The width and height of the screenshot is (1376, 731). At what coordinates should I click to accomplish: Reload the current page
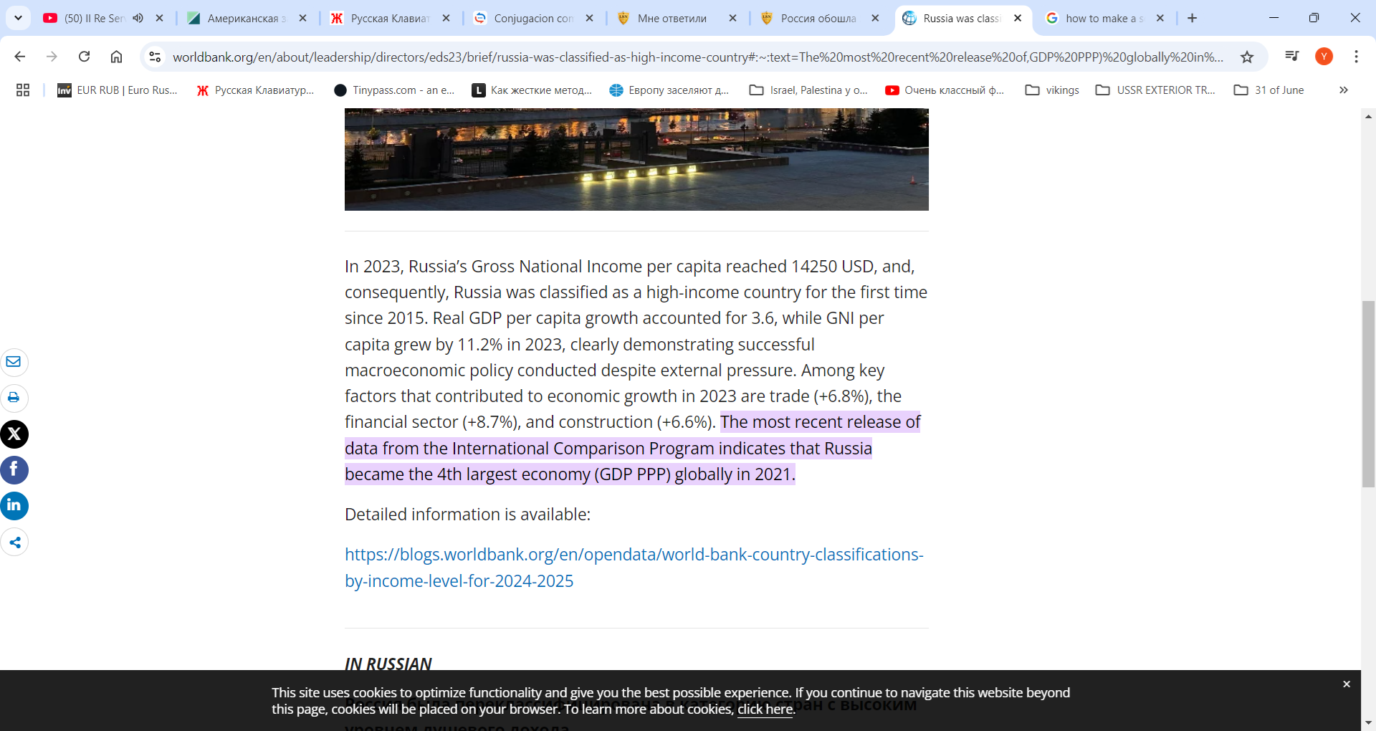point(84,57)
